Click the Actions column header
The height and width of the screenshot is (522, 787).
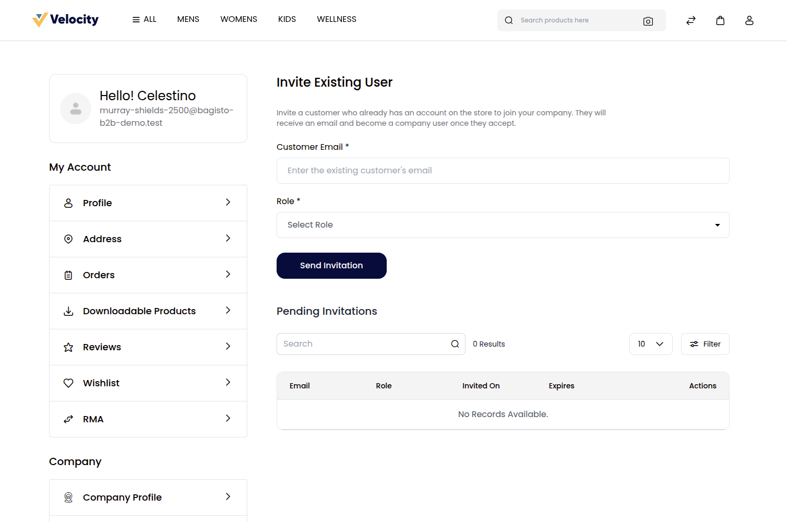point(702,386)
